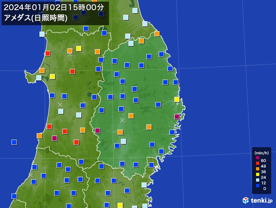Click the (min/h) legend unit label
Viewport: 276px width, 208px height.
tap(262, 153)
